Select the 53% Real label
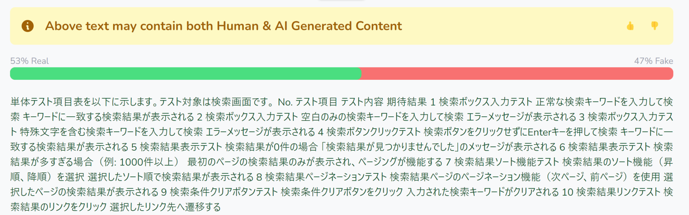The image size is (689, 215). 29,61
